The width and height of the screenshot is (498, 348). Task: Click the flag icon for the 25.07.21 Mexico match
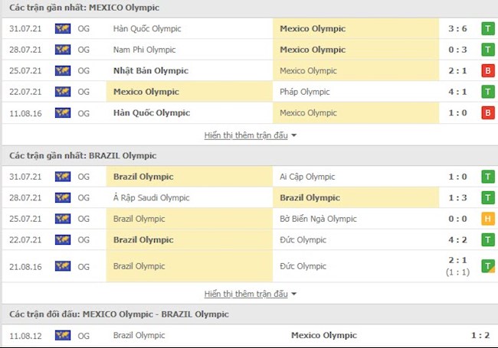(x=63, y=71)
